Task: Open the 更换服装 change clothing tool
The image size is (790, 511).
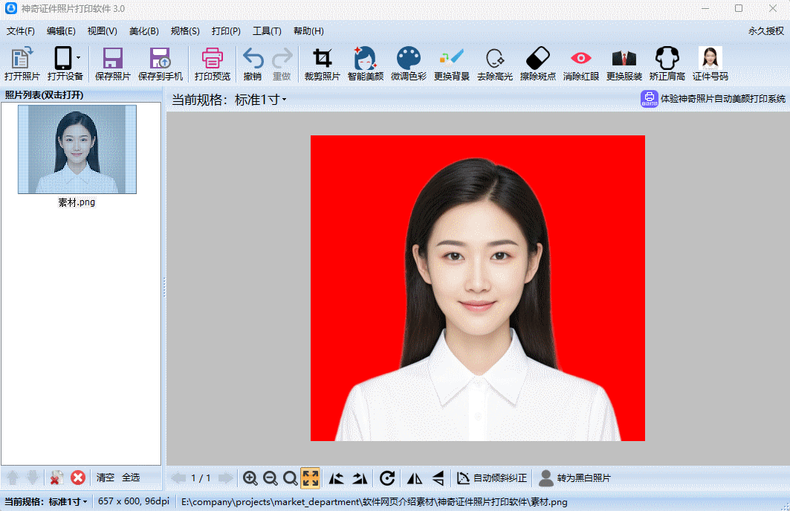Action: coord(624,60)
